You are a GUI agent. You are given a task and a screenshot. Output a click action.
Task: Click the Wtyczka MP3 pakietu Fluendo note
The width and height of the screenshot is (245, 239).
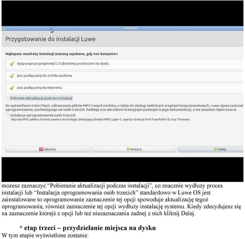point(101,119)
